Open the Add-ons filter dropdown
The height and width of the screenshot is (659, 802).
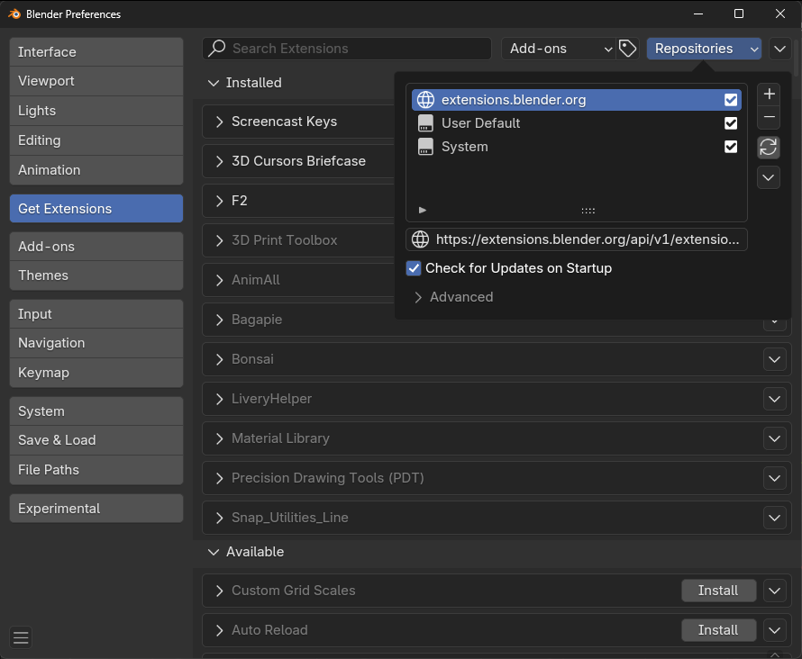tap(559, 49)
